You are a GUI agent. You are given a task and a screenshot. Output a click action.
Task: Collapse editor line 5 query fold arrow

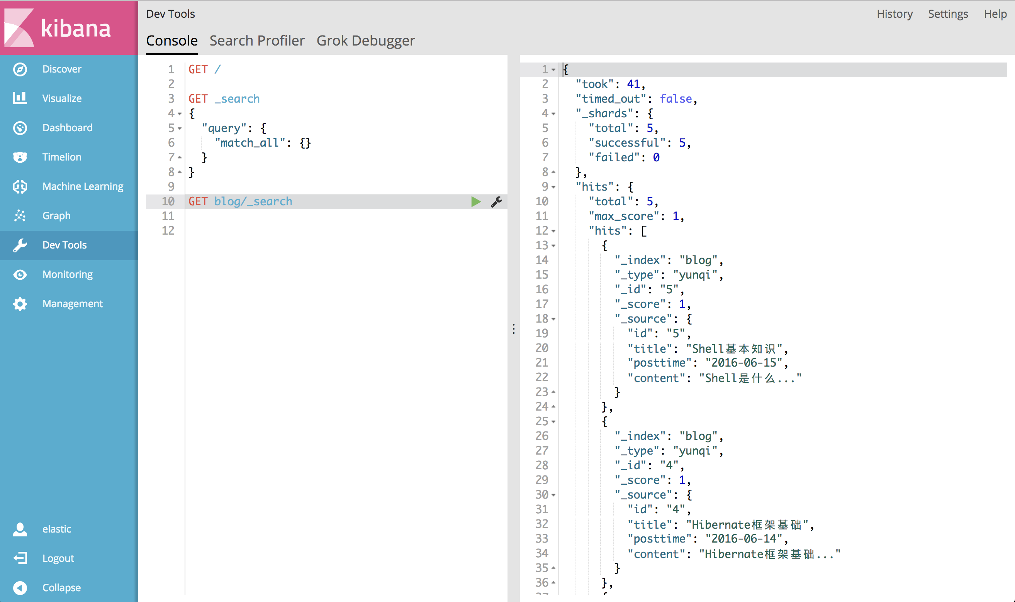tap(180, 128)
